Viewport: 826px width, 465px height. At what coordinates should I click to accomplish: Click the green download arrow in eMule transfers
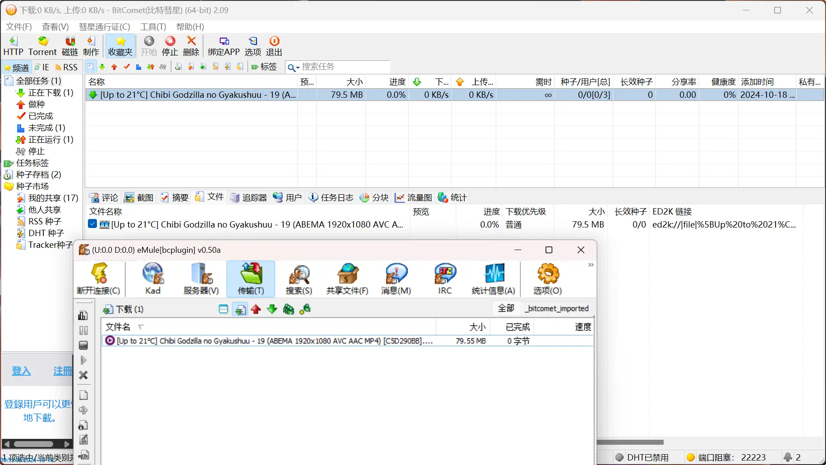272,309
